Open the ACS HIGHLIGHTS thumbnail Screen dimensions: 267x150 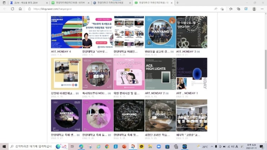tap(160, 74)
